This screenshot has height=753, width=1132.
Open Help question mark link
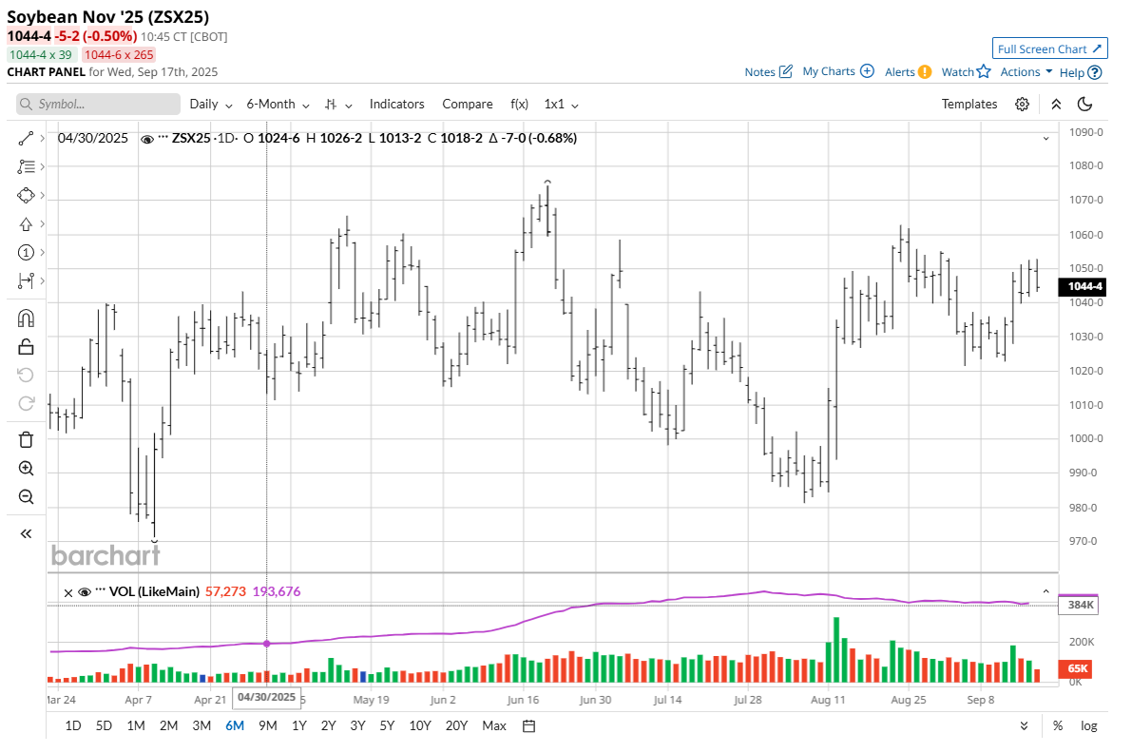click(x=1080, y=72)
